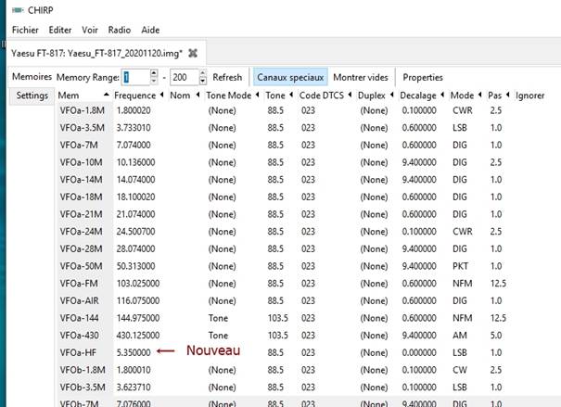Click frequency cell 14.074000

tap(135, 180)
